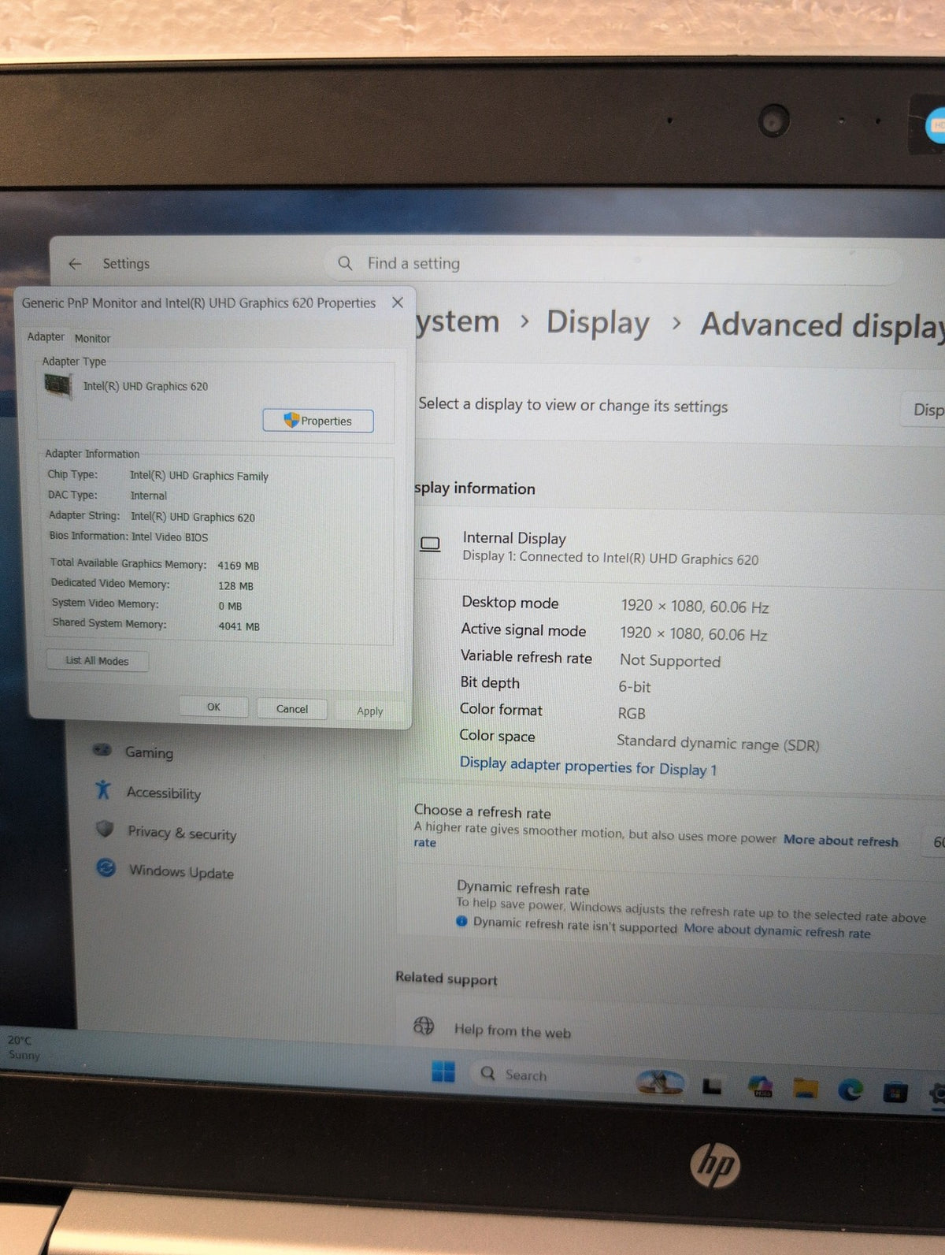Open Privacy & security in the sidebar

[x=182, y=833]
